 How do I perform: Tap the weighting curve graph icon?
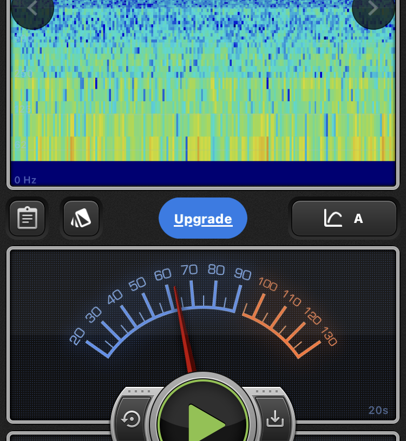coord(333,219)
